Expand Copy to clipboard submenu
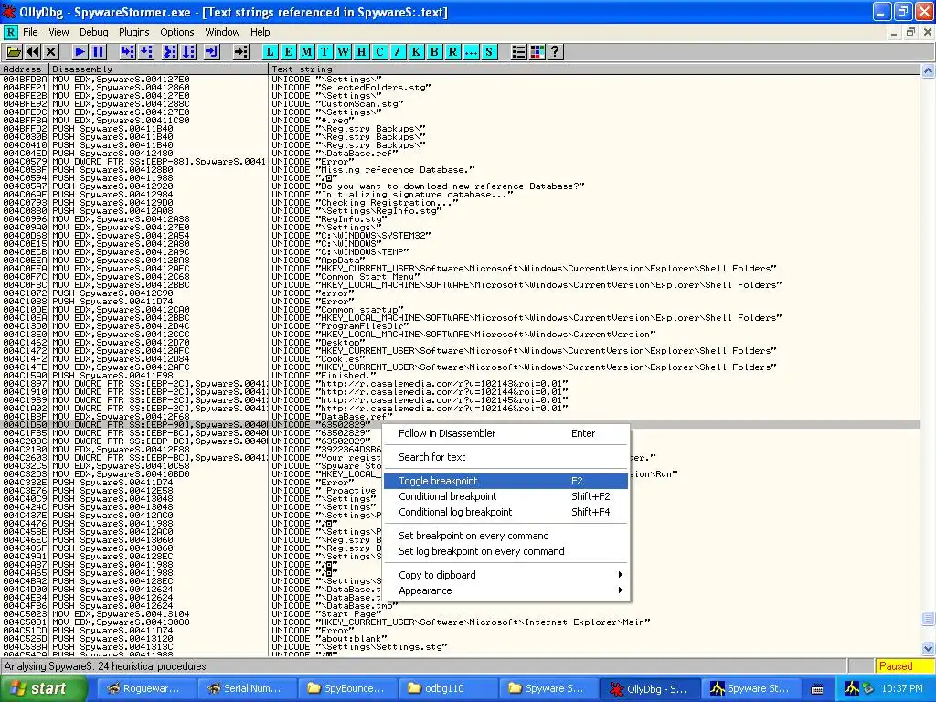 click(x=505, y=576)
